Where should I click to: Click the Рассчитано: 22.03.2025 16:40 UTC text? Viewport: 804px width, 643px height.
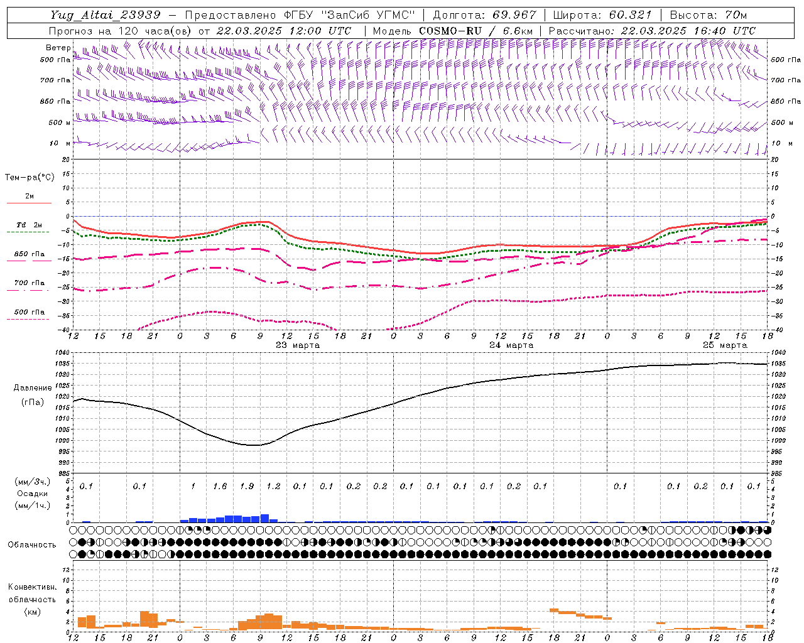click(652, 31)
